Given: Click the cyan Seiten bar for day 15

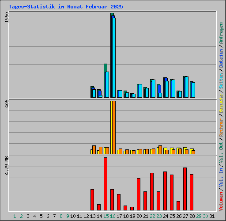Looking at the screenshot, I should point(107,84).
